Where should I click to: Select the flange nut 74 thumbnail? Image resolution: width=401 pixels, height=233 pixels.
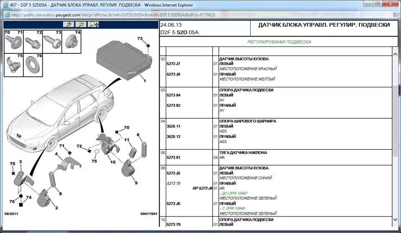71,42
